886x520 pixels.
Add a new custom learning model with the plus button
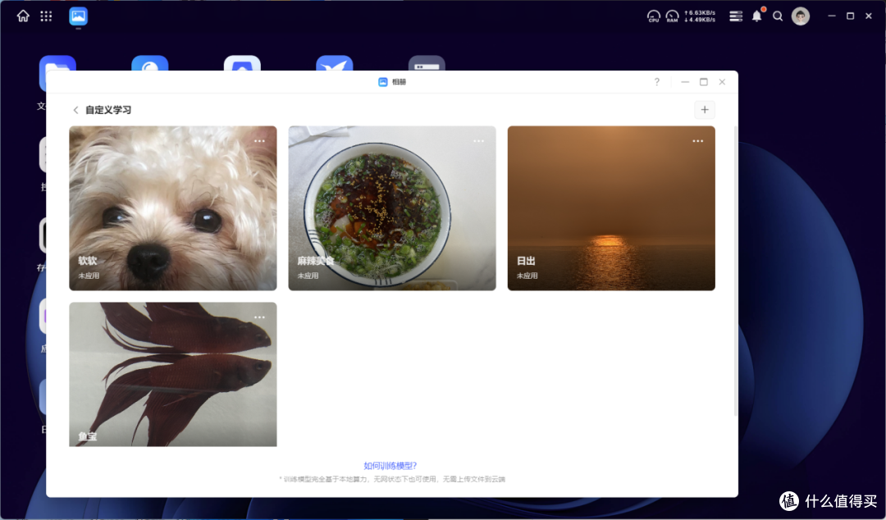(x=705, y=110)
